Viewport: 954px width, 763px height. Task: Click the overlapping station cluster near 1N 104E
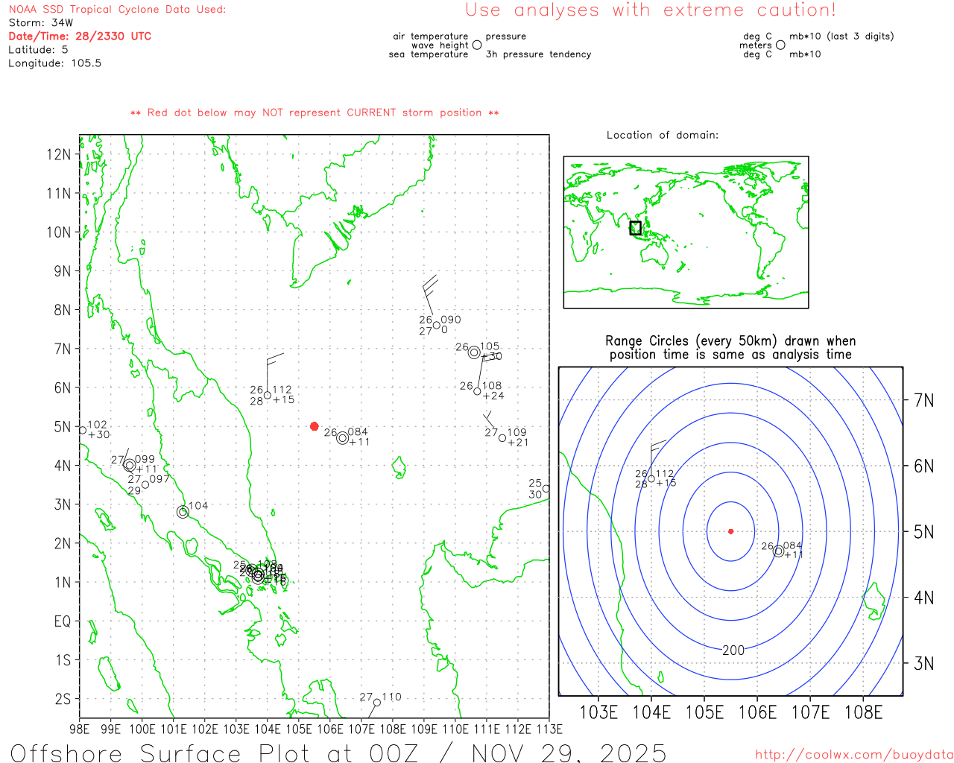259,574
